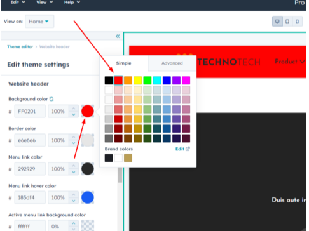Pick cyan in top palette row
Screen dimensions: 309x231
157,81
